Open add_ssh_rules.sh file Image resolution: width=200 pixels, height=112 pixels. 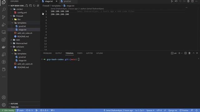(25, 33)
